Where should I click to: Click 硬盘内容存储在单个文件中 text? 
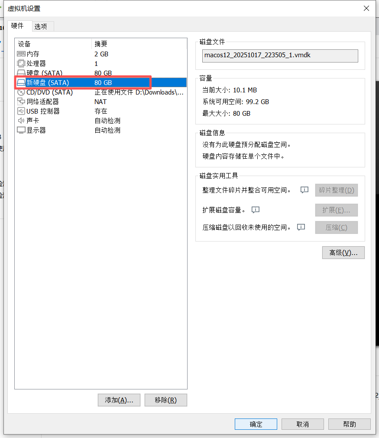243,156
